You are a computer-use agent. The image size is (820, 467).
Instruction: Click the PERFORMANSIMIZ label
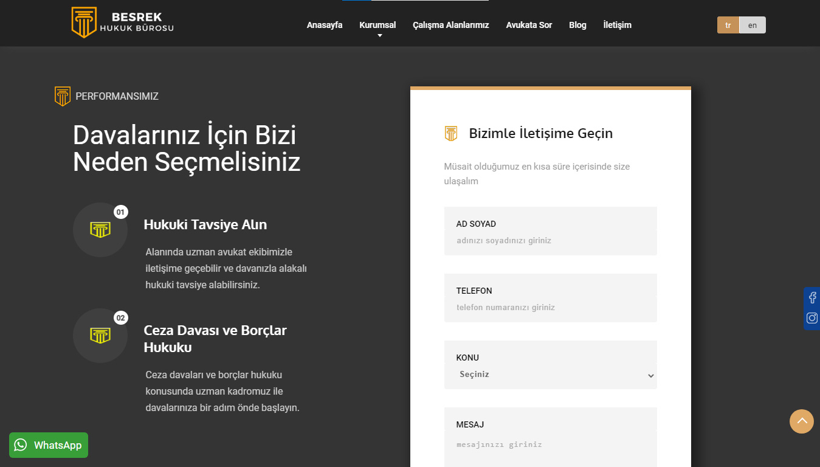pyautogui.click(x=117, y=96)
